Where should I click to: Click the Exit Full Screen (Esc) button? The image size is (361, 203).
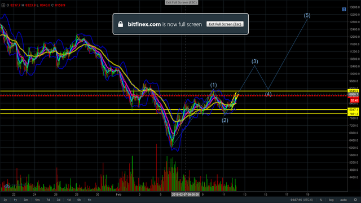click(x=225, y=24)
